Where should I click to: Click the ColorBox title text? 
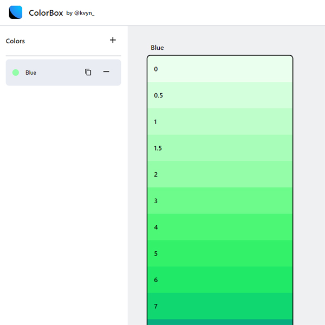pyautogui.click(x=46, y=13)
